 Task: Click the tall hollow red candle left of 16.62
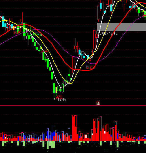coord(94,40)
